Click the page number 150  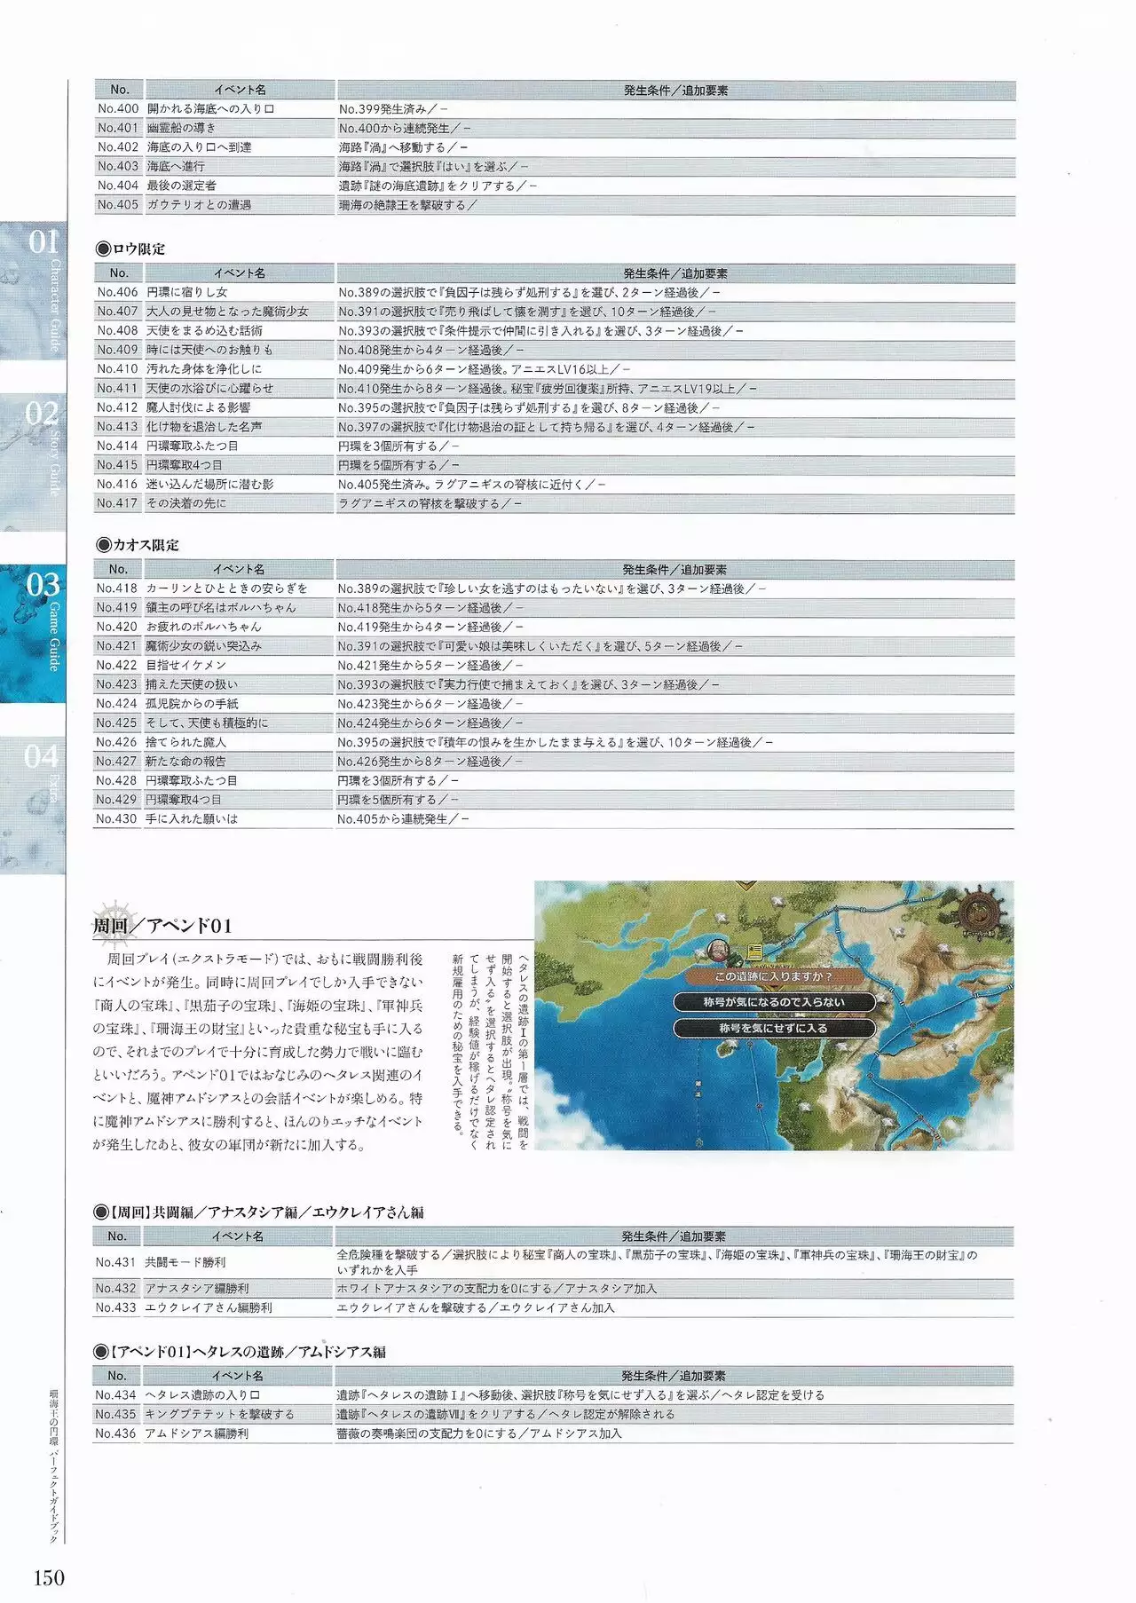click(49, 1577)
